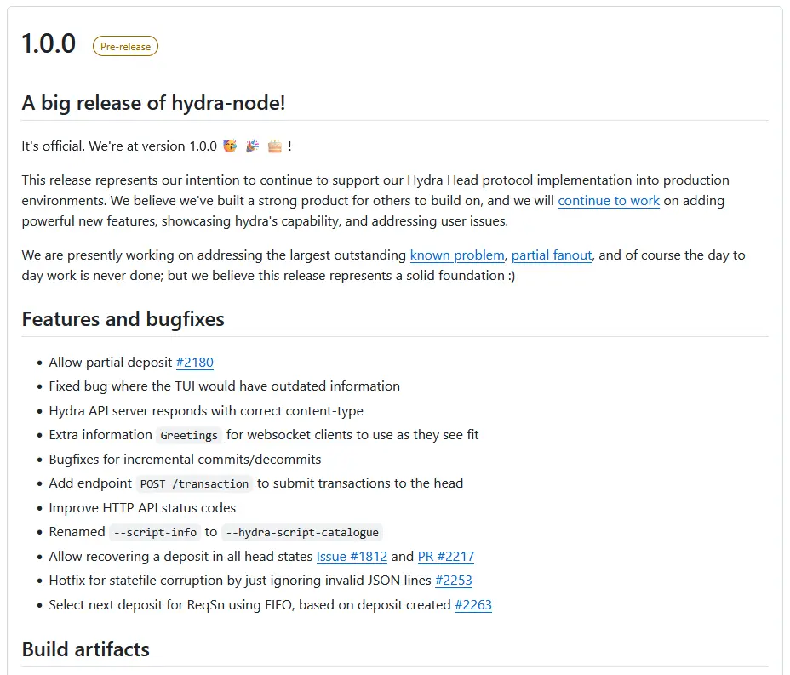Click the 'POST /transaction' code snippet
This screenshot has height=675, width=790.
(x=194, y=484)
